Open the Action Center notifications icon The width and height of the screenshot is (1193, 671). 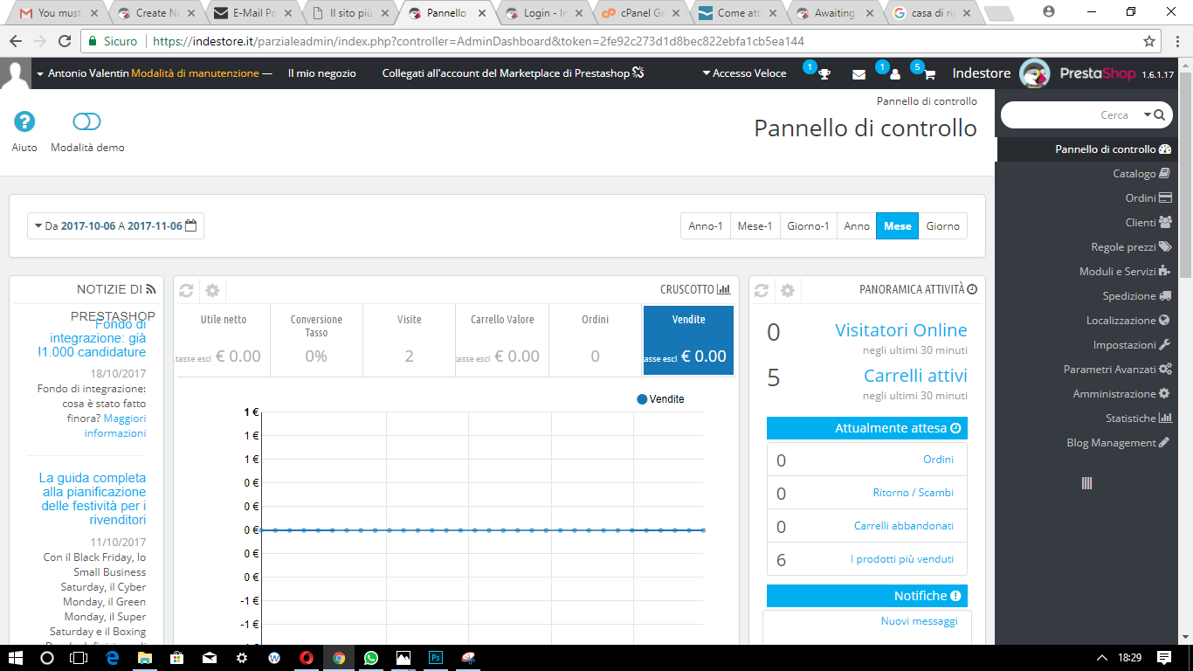pyautogui.click(x=1164, y=657)
